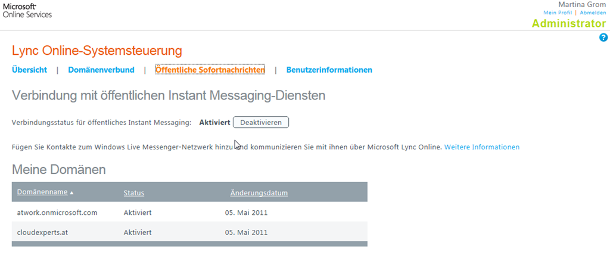The width and height of the screenshot is (610, 262).
Task: Sort by the Änderungsdatum column header
Action: [259, 193]
